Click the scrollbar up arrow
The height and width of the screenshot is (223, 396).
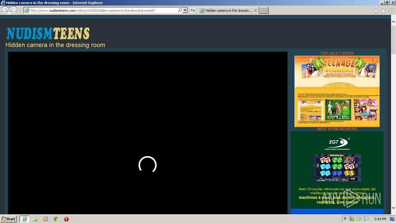pos(394,22)
